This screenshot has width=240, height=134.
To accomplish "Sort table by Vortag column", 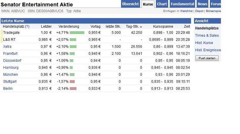I will (x=95, y=27).
